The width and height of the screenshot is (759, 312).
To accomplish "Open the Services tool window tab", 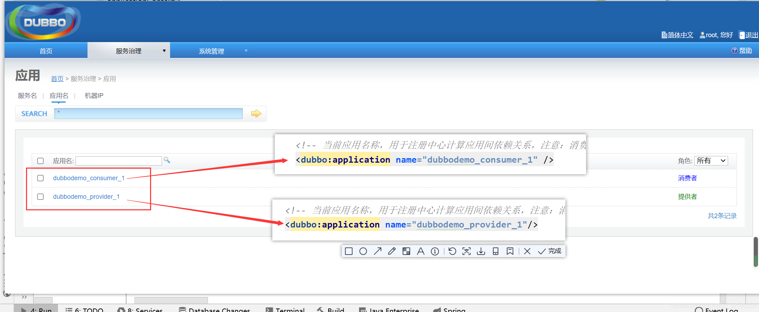I will click(x=140, y=309).
